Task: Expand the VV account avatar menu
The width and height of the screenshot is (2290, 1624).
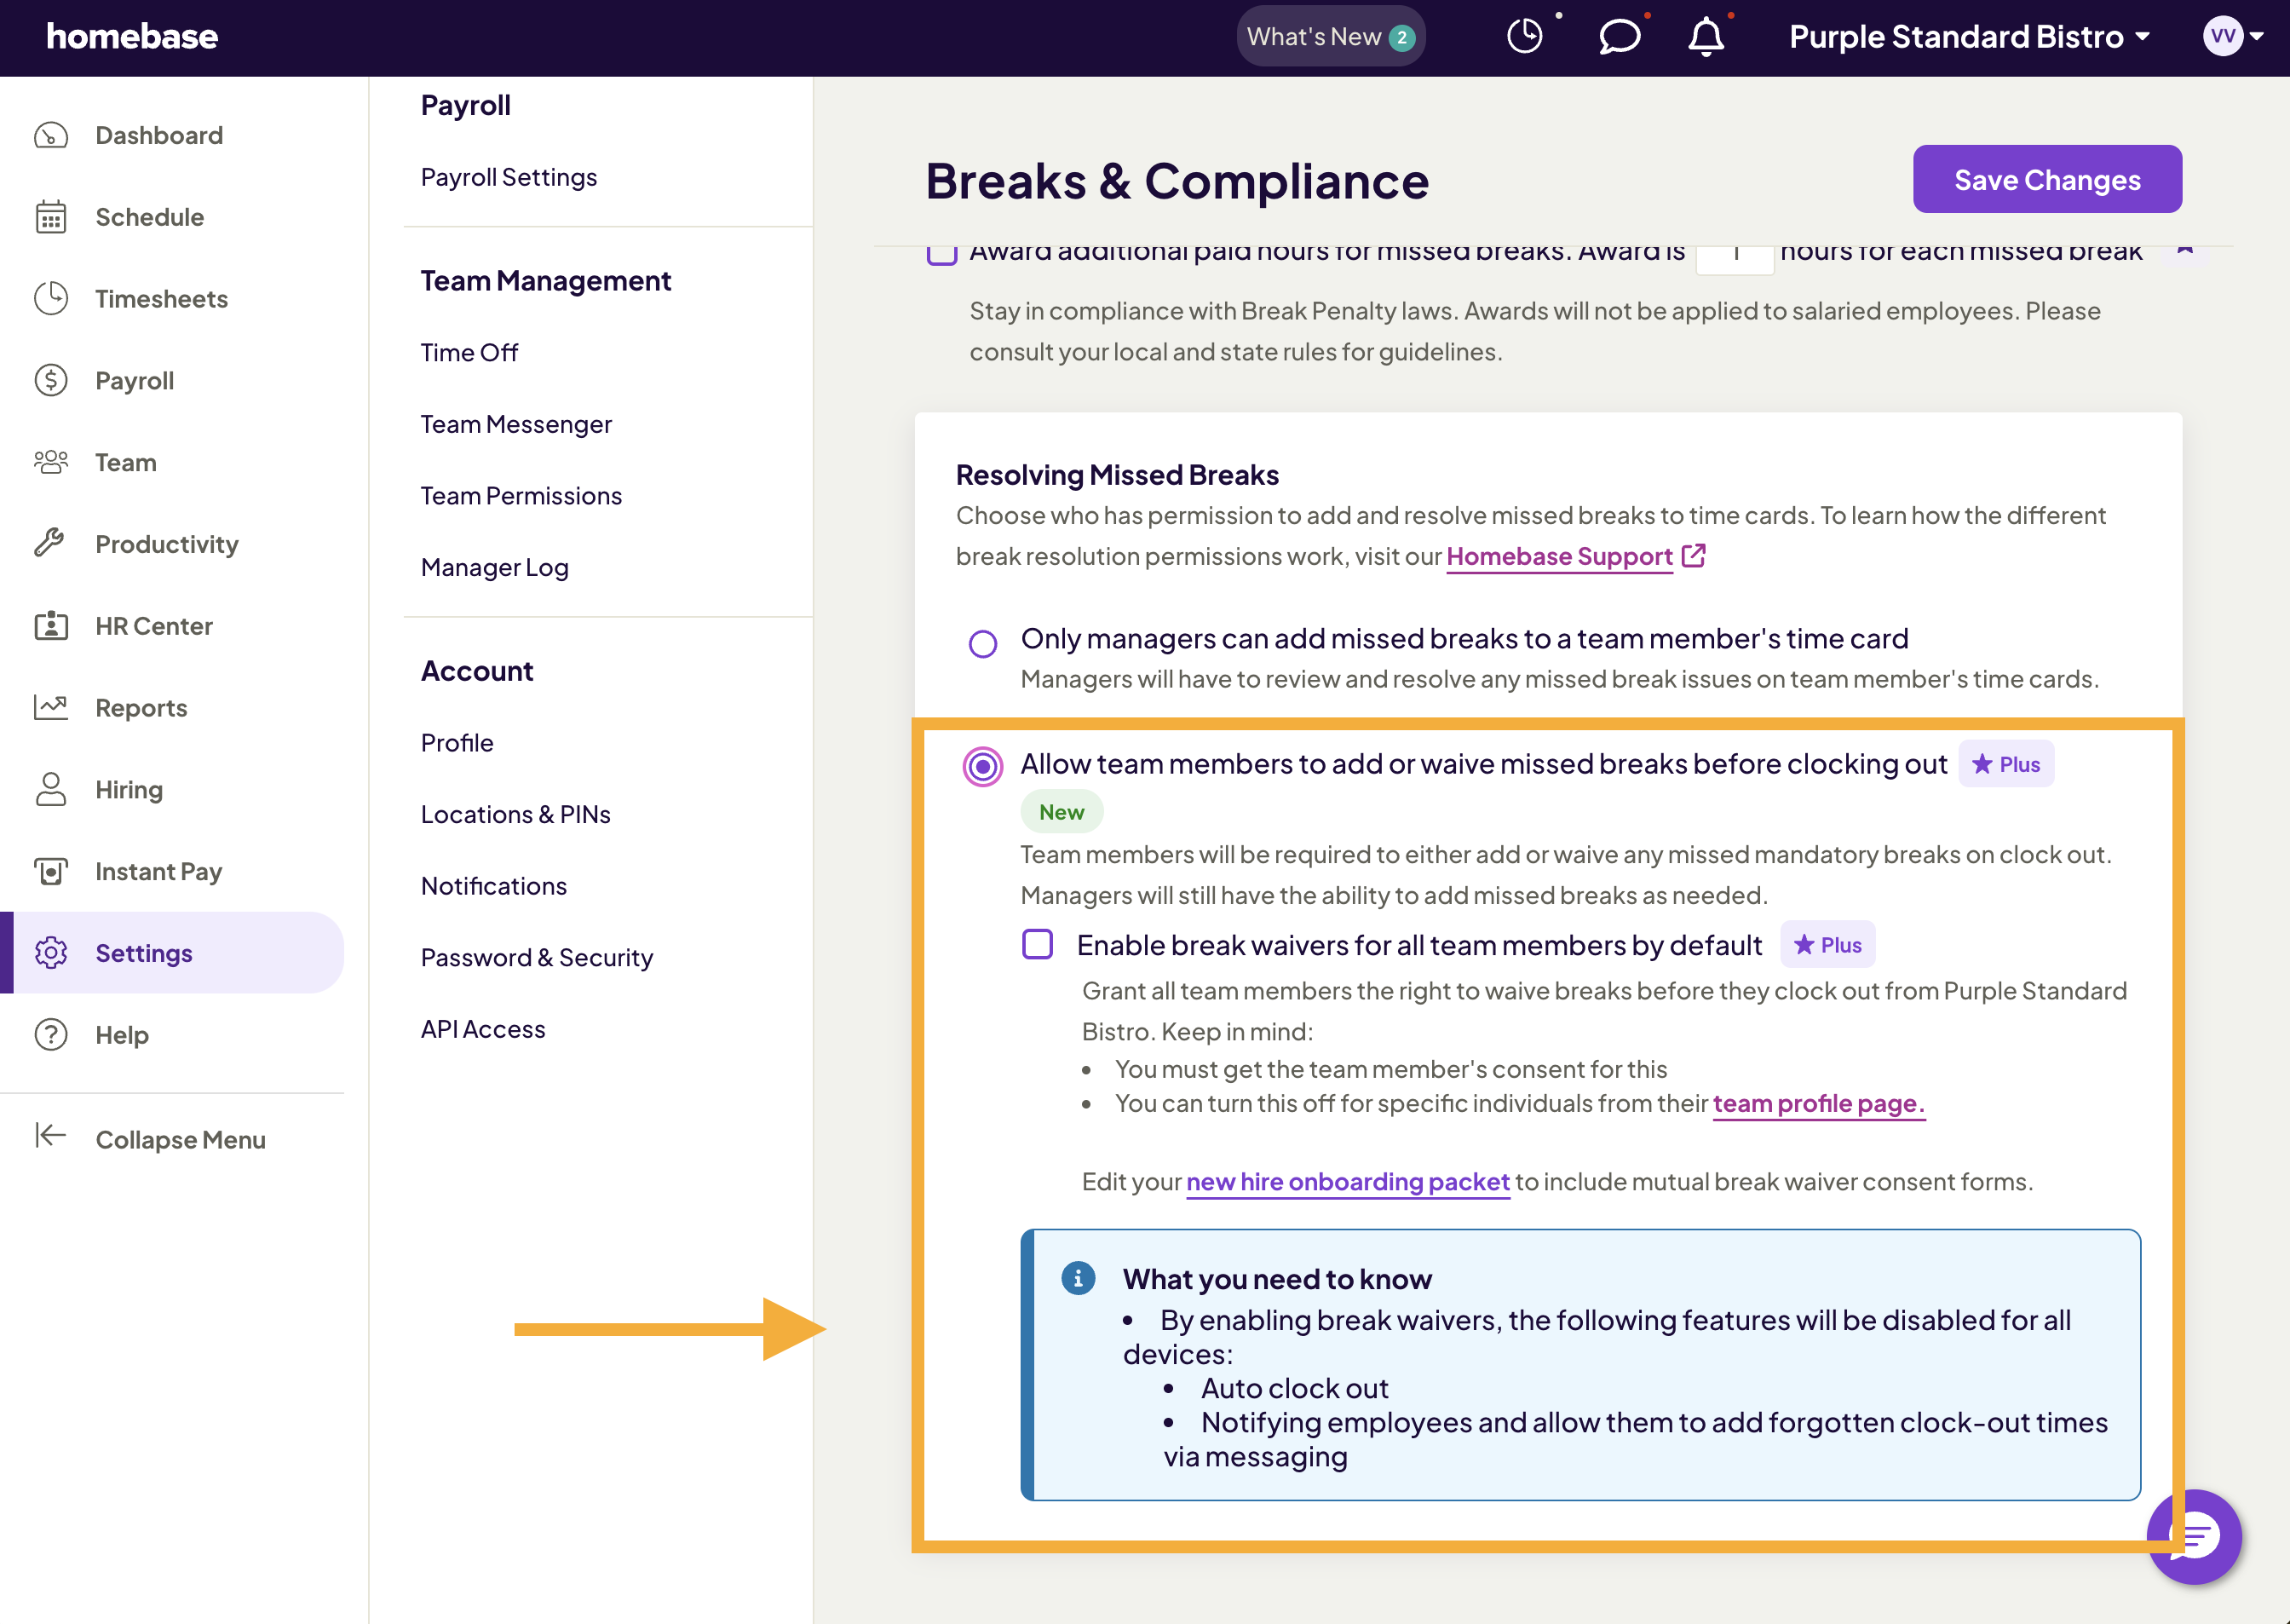Action: pyautogui.click(x=2232, y=36)
